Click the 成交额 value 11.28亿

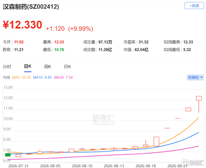tap(105, 50)
